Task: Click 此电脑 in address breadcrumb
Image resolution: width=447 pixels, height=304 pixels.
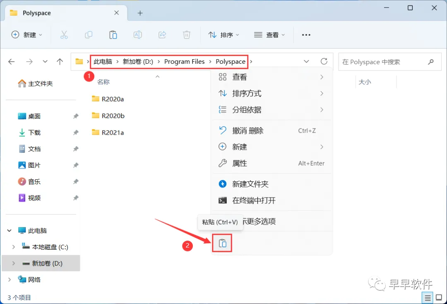Action: click(103, 62)
